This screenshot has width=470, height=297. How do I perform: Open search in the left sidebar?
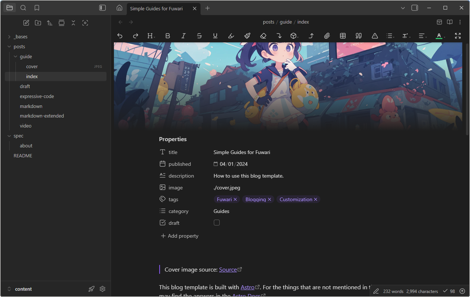click(x=23, y=8)
